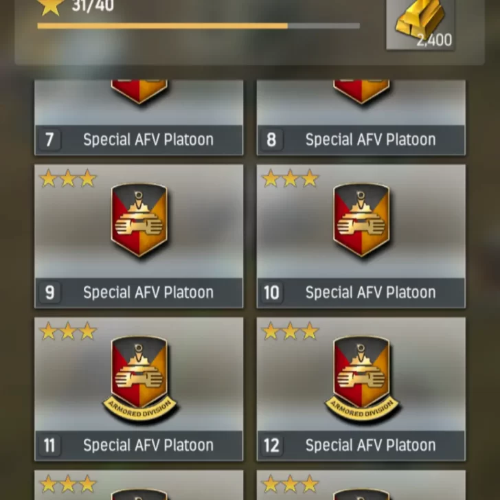Tap the partially cut shield on mission 8
The image size is (500, 500).
[x=361, y=92]
